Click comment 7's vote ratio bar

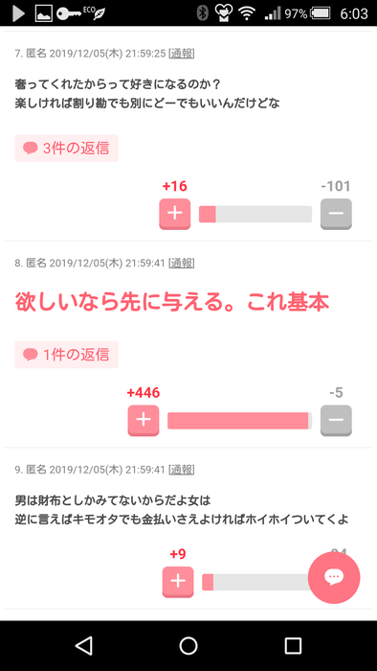(255, 214)
